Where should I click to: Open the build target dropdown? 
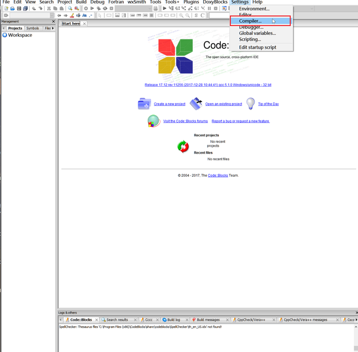[133, 8]
